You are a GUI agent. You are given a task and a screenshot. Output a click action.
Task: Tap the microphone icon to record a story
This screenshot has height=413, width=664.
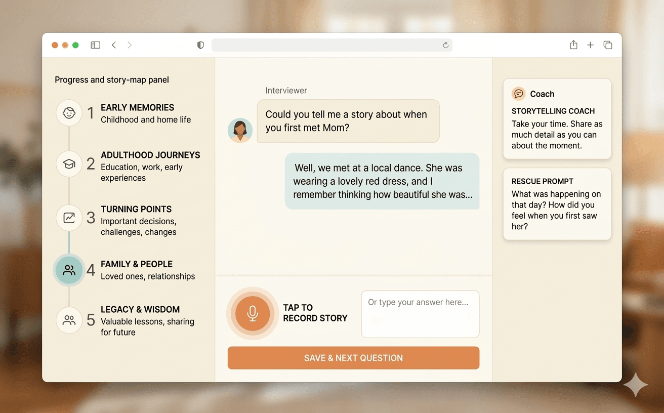pyautogui.click(x=252, y=313)
